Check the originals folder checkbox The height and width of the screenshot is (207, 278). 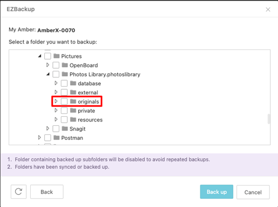64,102
